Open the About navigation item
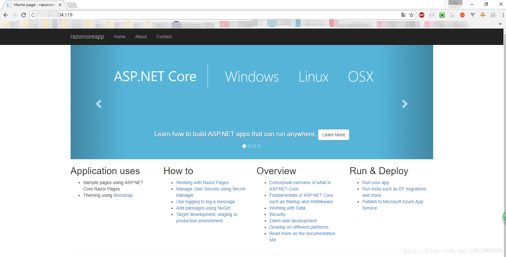 point(141,37)
